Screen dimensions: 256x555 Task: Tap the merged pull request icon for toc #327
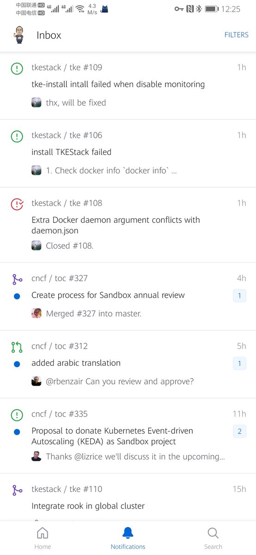tap(17, 279)
